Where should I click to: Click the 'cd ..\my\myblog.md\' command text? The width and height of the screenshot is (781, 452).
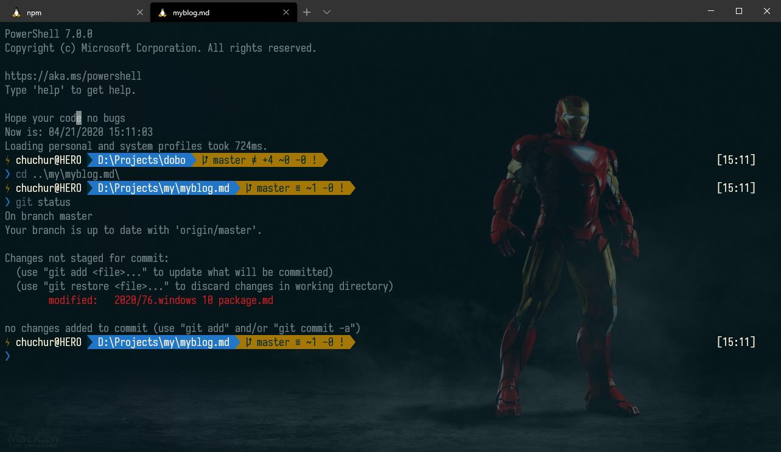tap(68, 174)
